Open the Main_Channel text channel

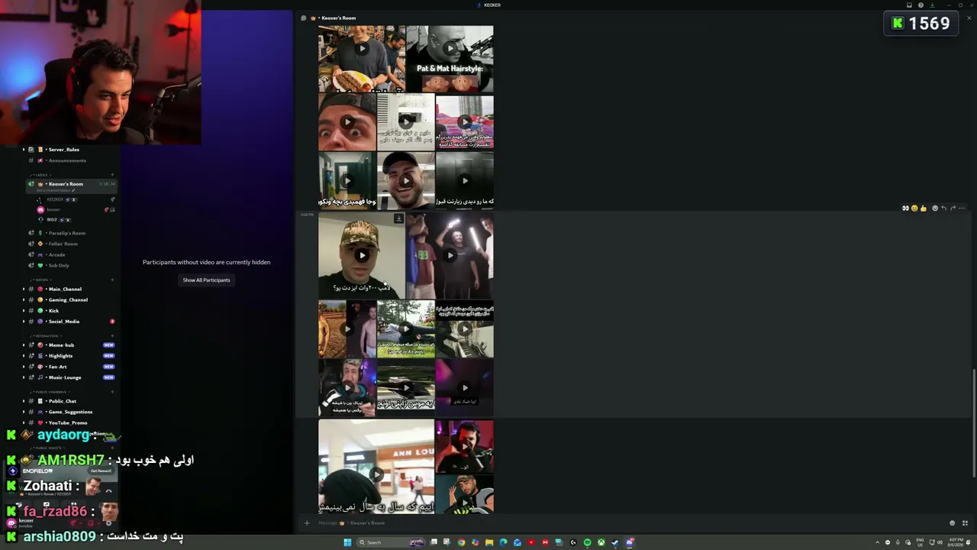pos(65,289)
